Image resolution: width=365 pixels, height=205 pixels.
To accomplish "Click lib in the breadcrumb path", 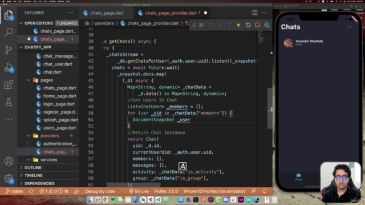I will (87, 23).
